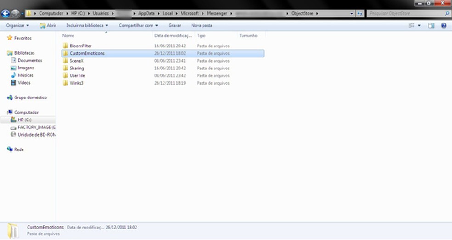Click date 08/06/2011 23:41 of SceneX
This screenshot has width=452, height=240.
pos(170,61)
